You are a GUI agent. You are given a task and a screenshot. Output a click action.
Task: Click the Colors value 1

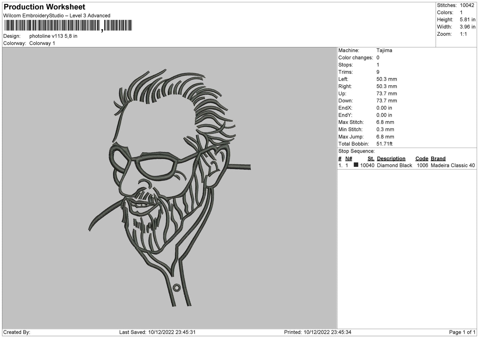(461, 13)
